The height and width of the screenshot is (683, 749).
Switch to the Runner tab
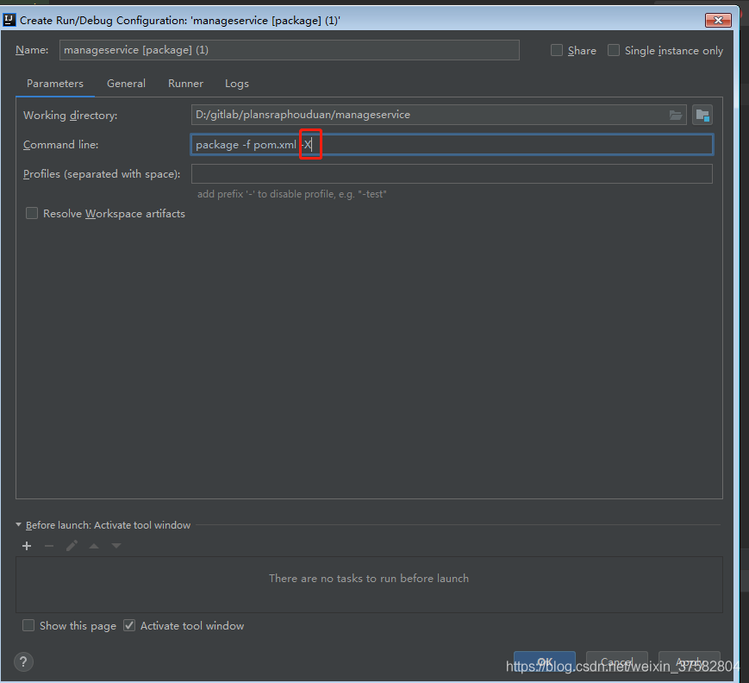coord(185,84)
